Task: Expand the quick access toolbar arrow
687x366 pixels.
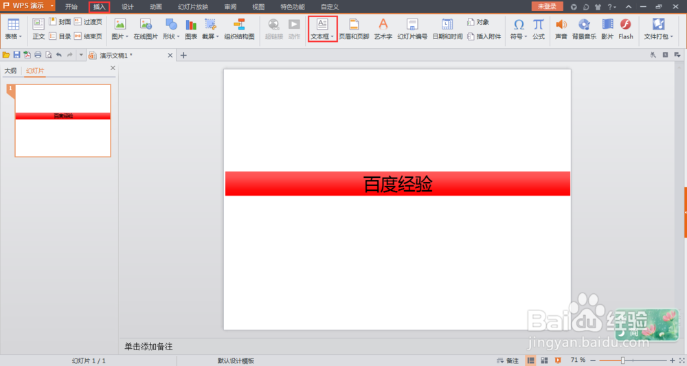Action: (x=80, y=55)
